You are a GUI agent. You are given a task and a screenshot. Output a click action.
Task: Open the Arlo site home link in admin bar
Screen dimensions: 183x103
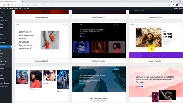point(3,8)
